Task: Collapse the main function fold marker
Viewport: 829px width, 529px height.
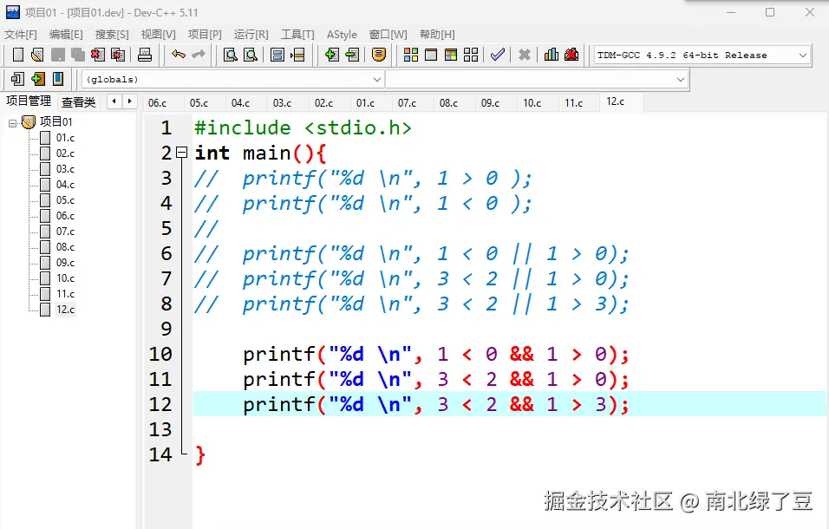Action: (x=182, y=153)
